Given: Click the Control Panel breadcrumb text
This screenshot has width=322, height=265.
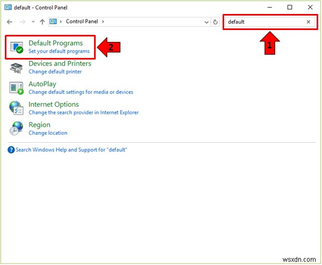Looking at the screenshot, I should pyautogui.click(x=82, y=21).
